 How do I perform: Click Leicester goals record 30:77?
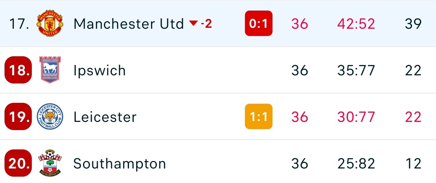coord(356,117)
